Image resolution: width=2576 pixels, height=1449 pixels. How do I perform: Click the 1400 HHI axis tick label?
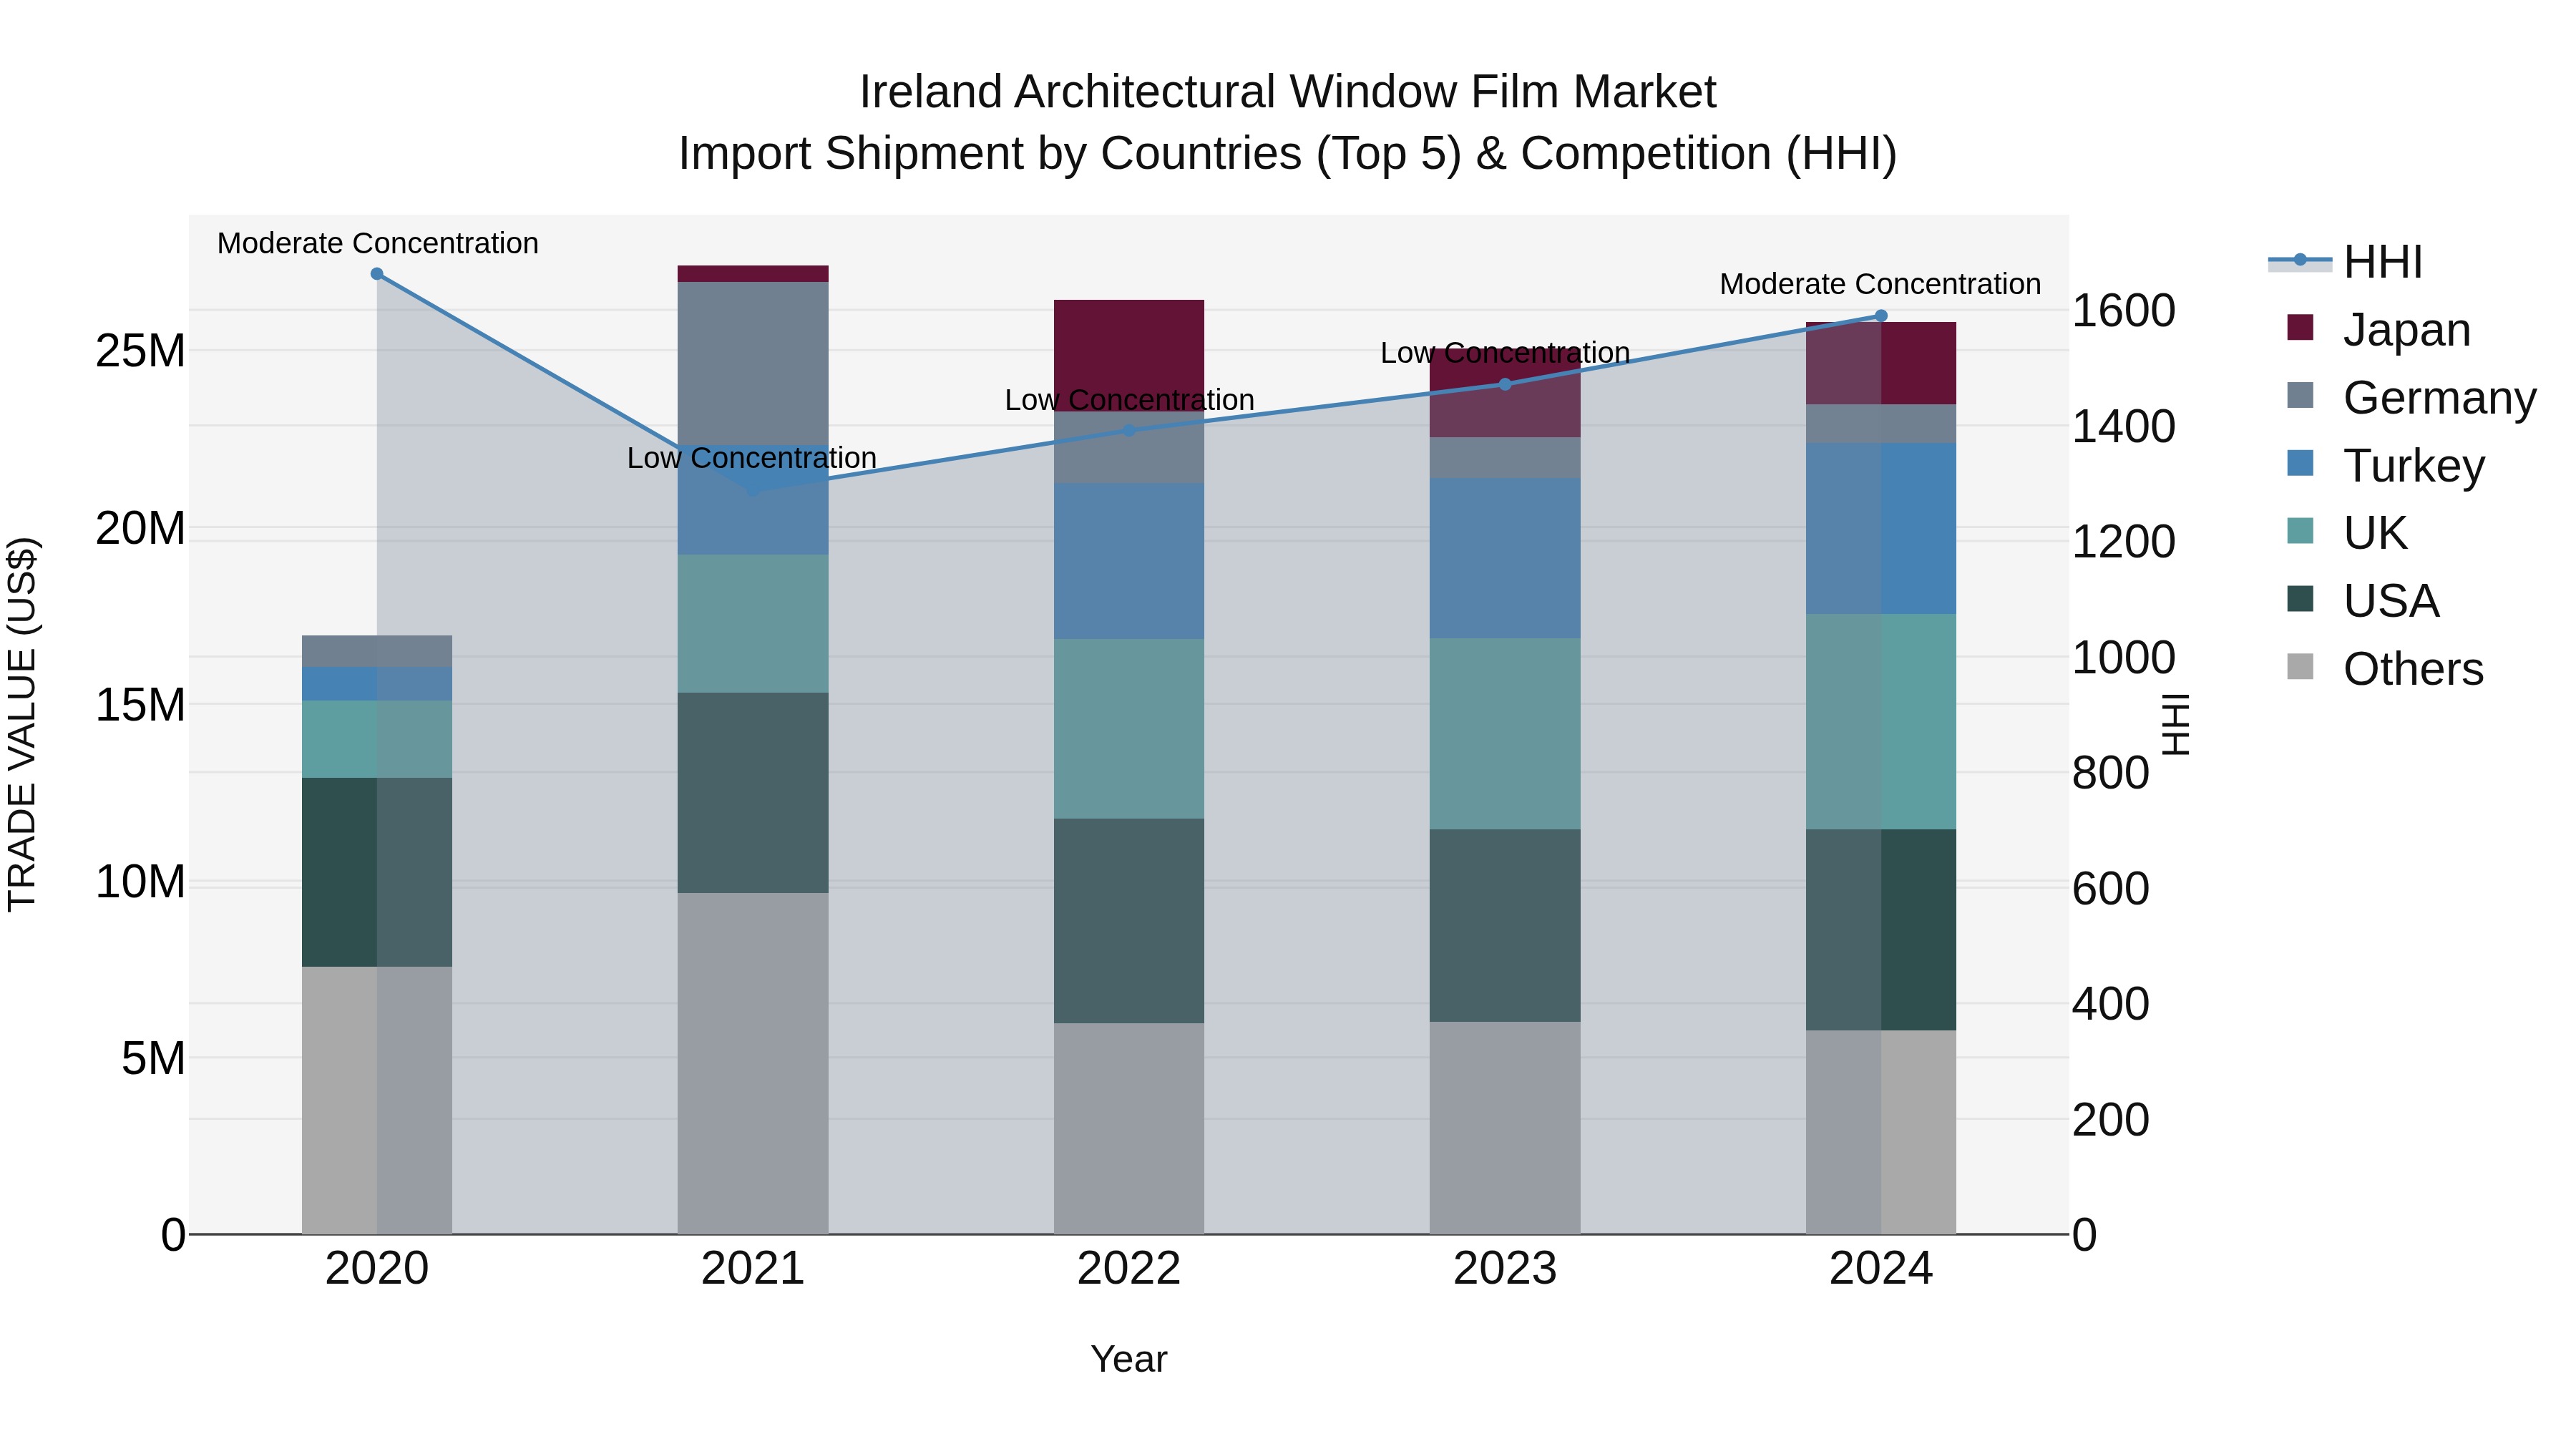click(x=2123, y=427)
